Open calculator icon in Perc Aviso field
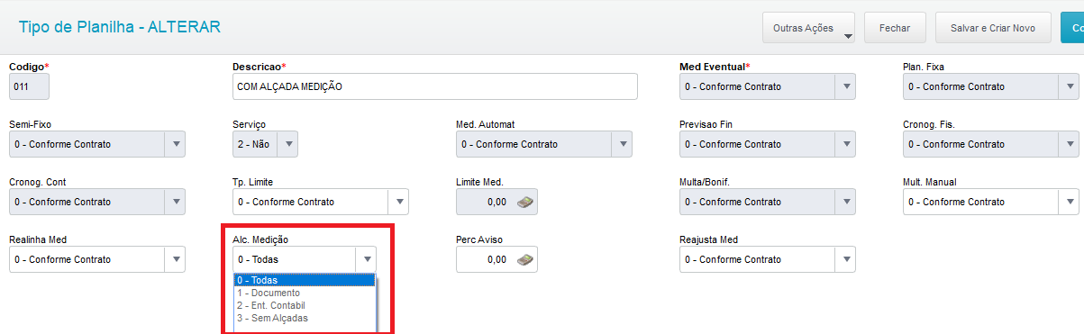 coord(525,260)
